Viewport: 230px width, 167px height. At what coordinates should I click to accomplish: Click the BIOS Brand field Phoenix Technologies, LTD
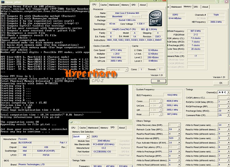click(x=43, y=164)
